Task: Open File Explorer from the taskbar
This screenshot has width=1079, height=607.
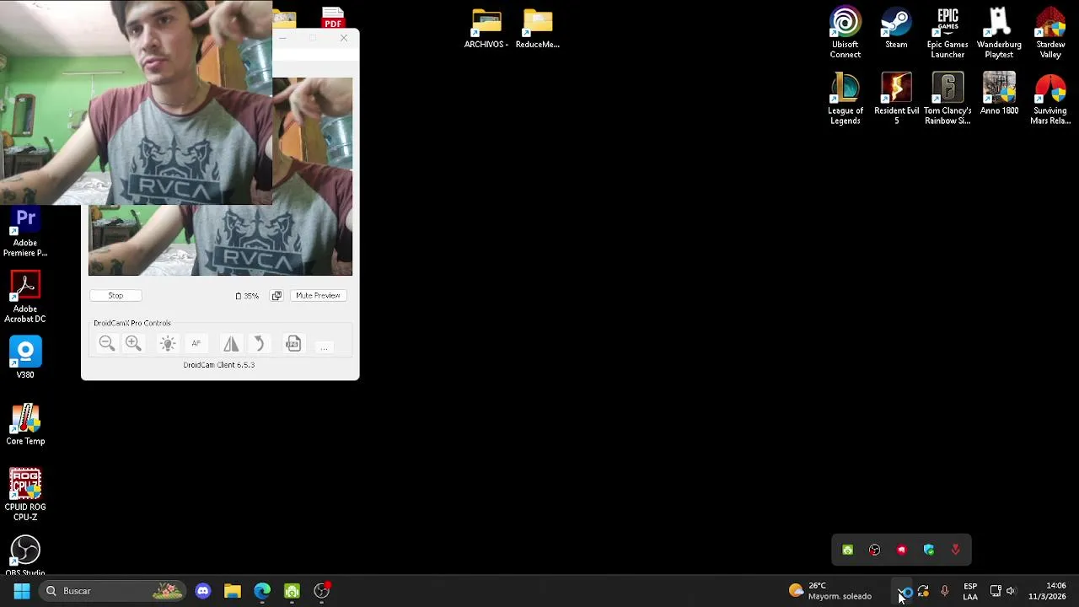Action: click(x=233, y=591)
